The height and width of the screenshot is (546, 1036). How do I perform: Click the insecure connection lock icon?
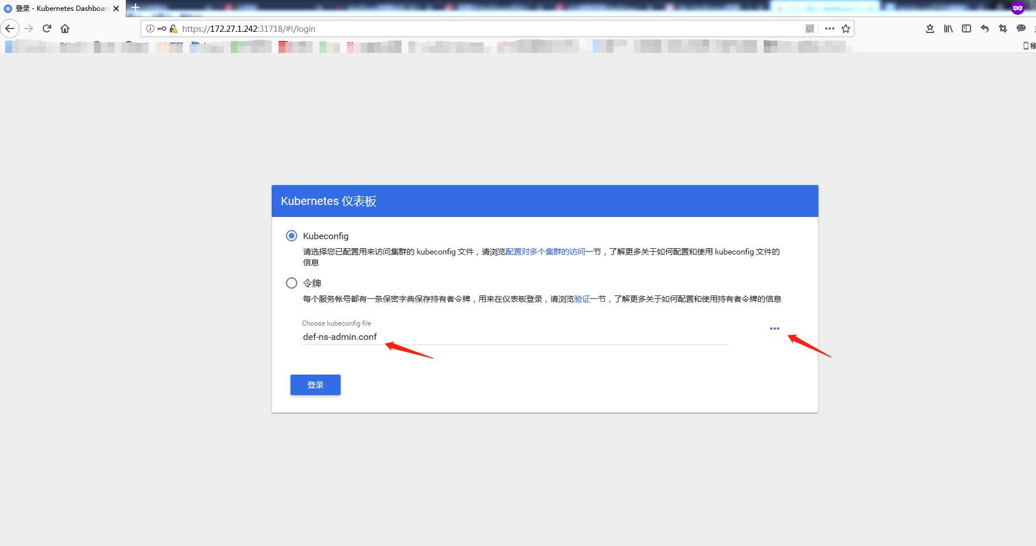click(x=174, y=28)
